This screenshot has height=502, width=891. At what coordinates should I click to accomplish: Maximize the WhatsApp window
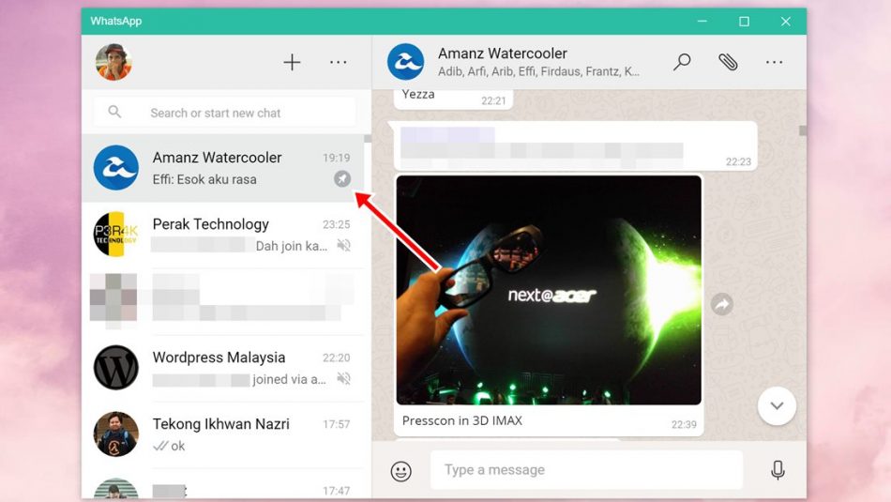tap(744, 21)
